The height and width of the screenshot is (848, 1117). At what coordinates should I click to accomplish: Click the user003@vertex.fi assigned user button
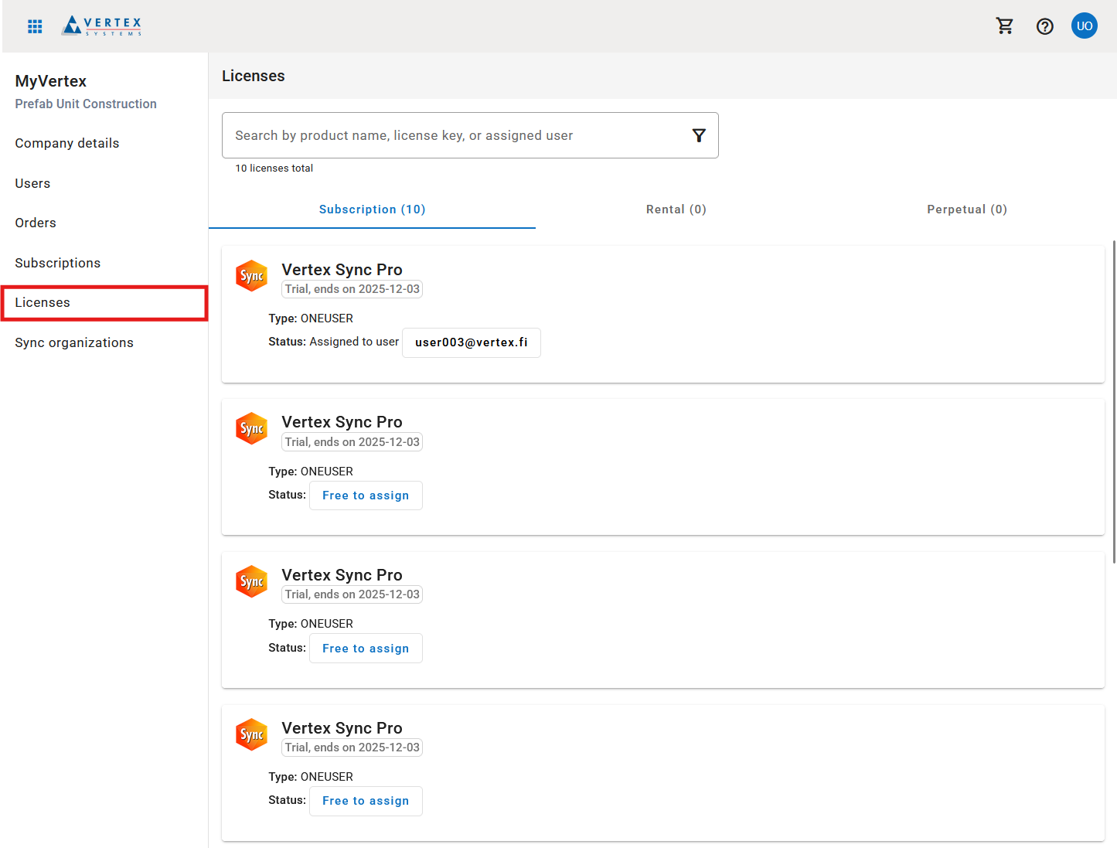coord(471,342)
